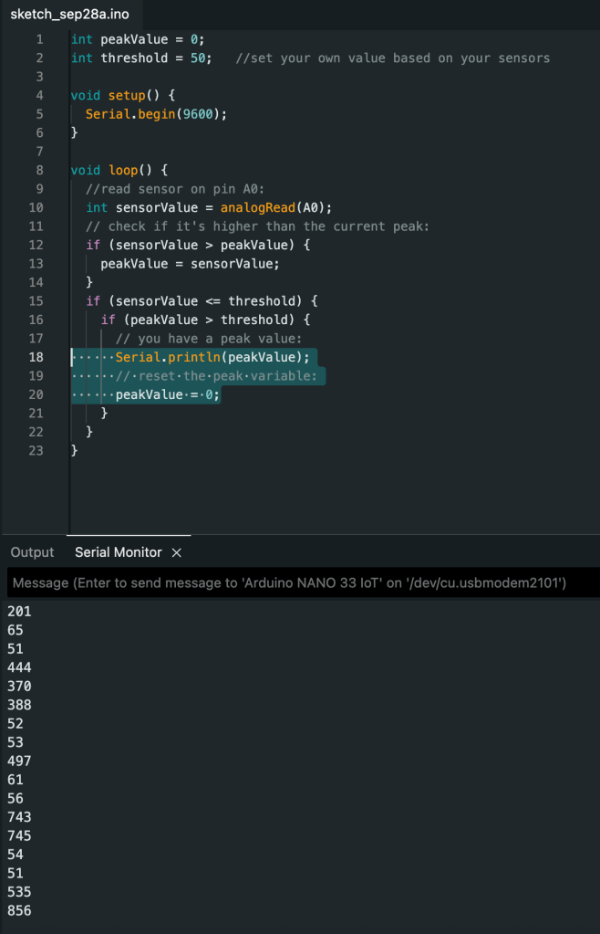Open the sketch_sep28a.ino editor tab

(63, 14)
